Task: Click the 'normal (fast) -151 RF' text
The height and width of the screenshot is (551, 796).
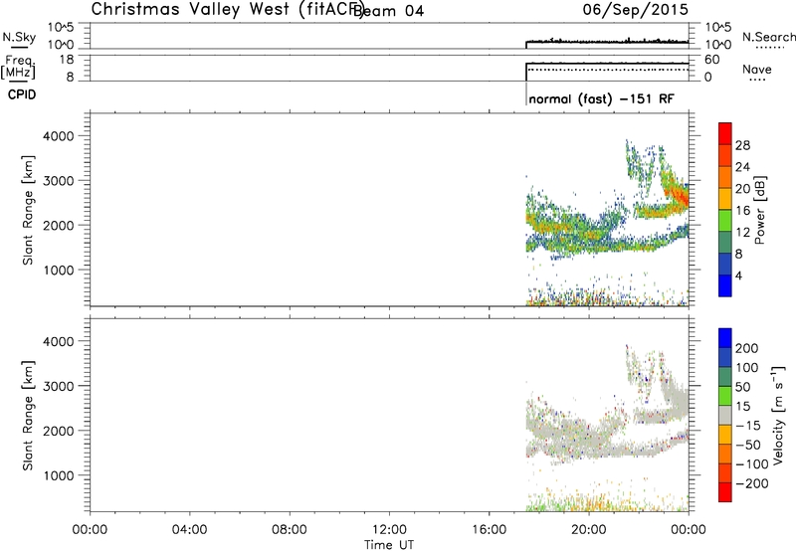Action: tap(602, 98)
